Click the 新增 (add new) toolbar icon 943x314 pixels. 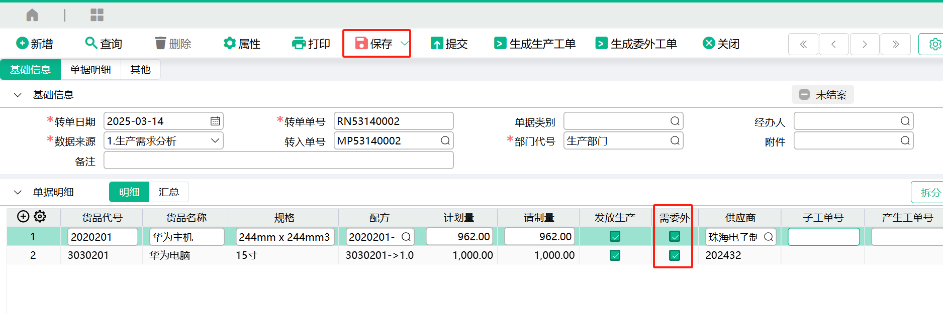click(22, 44)
